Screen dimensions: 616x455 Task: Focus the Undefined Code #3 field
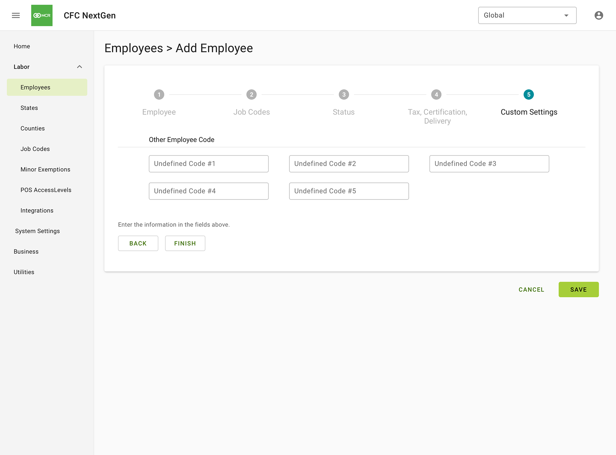489,164
